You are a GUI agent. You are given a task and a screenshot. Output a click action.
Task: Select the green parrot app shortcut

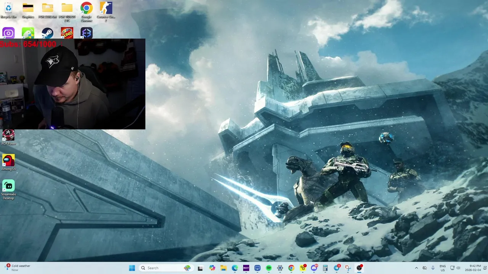[x=28, y=33]
